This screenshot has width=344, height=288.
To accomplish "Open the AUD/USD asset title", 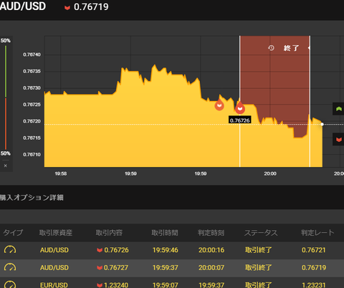I will pyautogui.click(x=23, y=6).
